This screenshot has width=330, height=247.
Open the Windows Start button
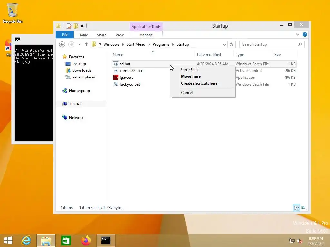8,241
